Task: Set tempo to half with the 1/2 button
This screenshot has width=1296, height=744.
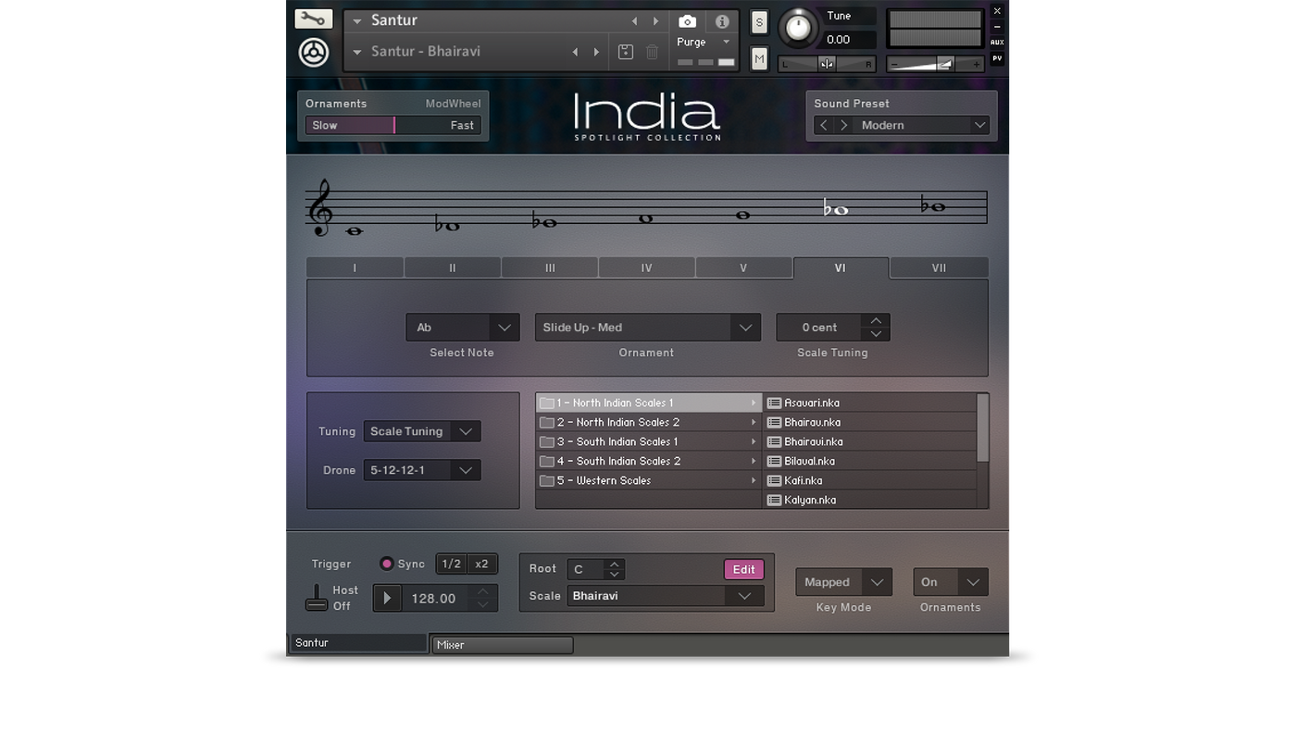Action: pos(451,564)
